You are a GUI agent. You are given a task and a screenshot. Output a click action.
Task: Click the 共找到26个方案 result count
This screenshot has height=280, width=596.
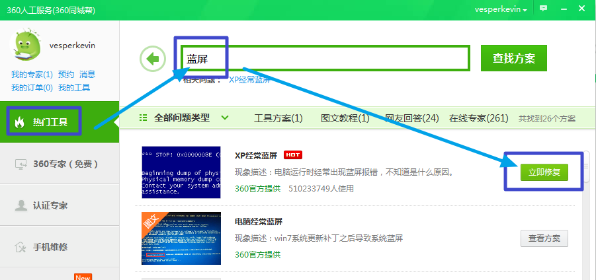547,119
